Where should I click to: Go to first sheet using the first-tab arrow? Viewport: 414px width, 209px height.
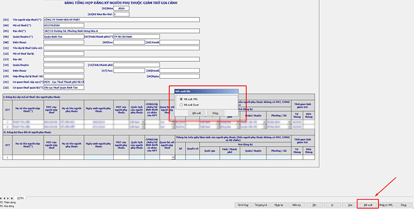(x=1, y=198)
